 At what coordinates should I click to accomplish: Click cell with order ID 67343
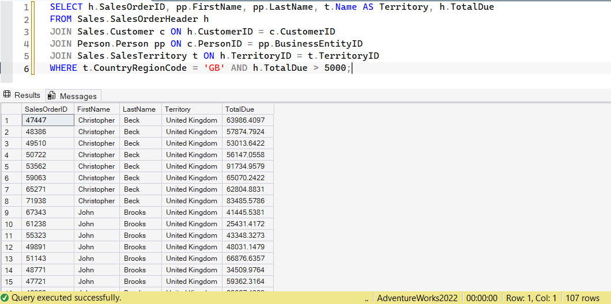pyautogui.click(x=48, y=212)
